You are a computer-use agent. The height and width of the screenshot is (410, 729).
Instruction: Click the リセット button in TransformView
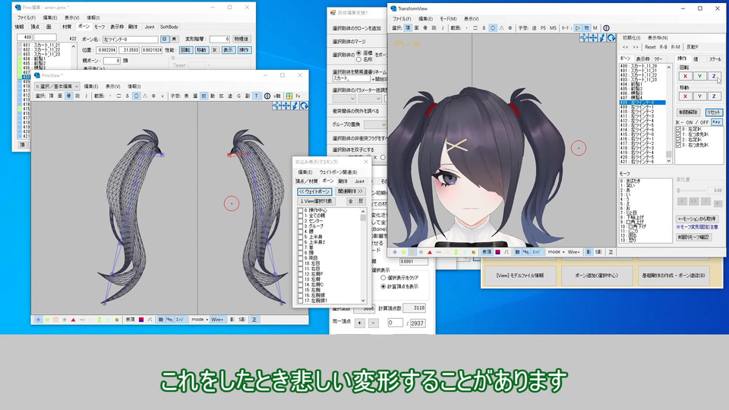click(713, 112)
